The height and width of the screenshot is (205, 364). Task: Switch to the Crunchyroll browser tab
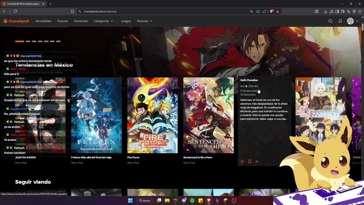pyautogui.click(x=23, y=4)
